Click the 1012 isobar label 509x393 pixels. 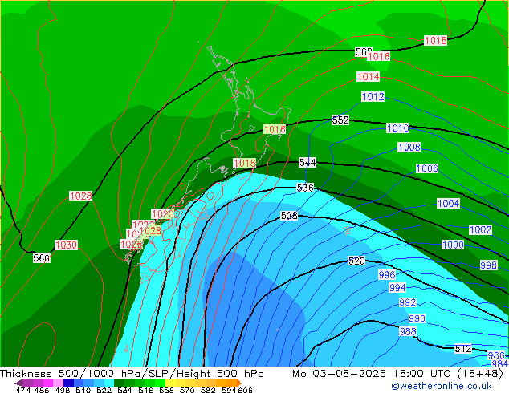[x=373, y=96]
